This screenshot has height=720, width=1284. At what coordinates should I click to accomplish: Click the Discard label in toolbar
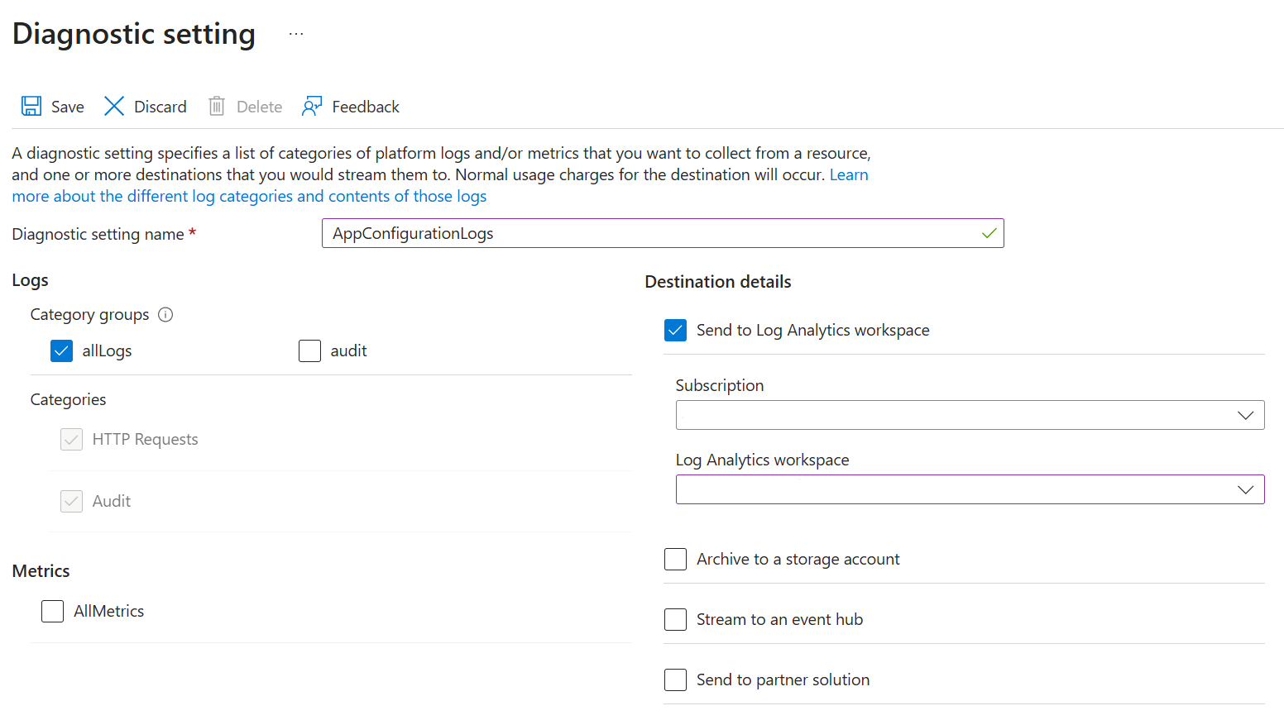(160, 107)
